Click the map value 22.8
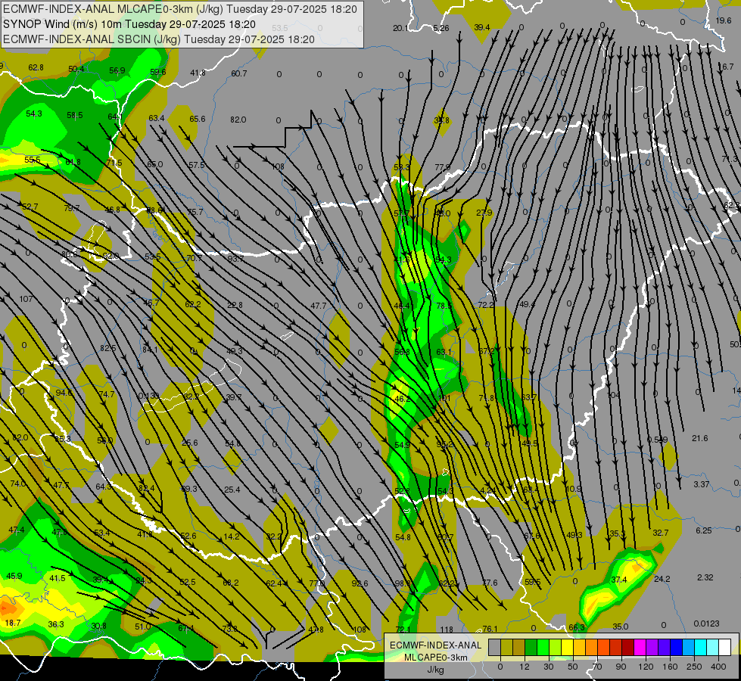Image resolution: width=741 pixels, height=681 pixels. point(235,305)
